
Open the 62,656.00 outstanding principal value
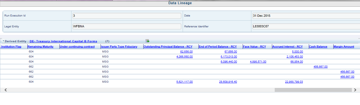click(186, 52)
